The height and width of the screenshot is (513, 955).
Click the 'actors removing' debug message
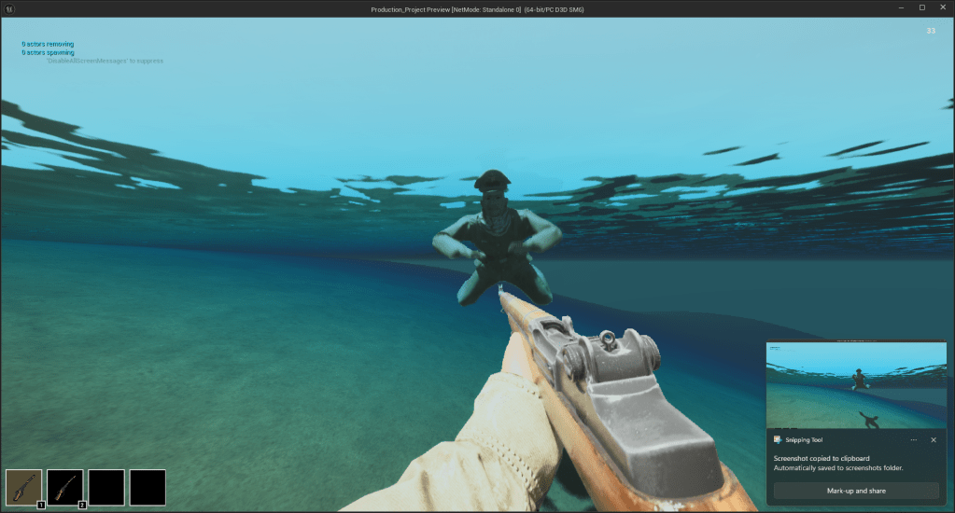(x=48, y=44)
